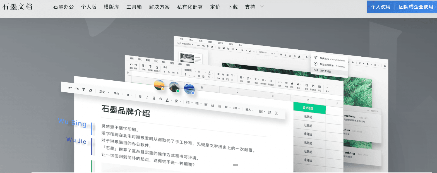Pick highlight color in document toolbar
437x173 pixels.
click(x=177, y=101)
